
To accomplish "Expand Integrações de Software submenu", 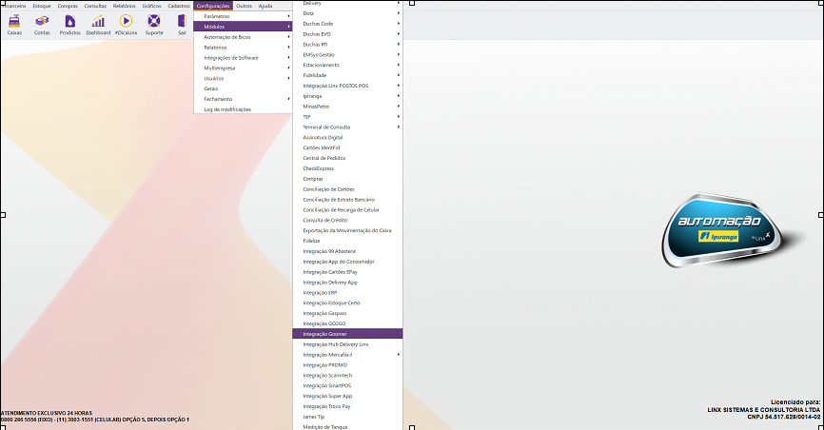I will pyautogui.click(x=243, y=58).
